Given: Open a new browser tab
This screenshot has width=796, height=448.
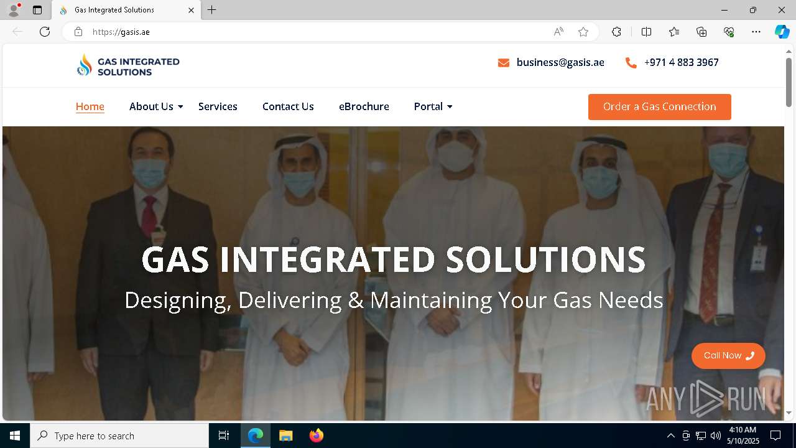Looking at the screenshot, I should [212, 10].
